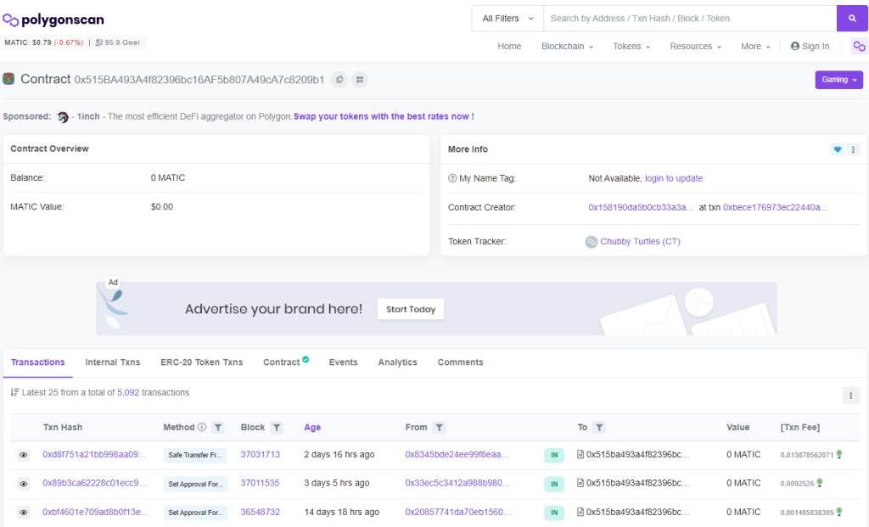Follow the Chubby Turtles token tracker link

pos(639,242)
